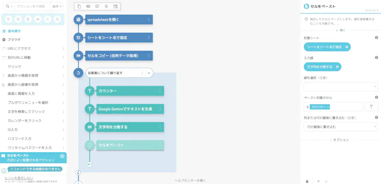This screenshot has width=381, height=184.
Task: Toggle the hide-action eye icon in toolbar
Action: [88, 7]
